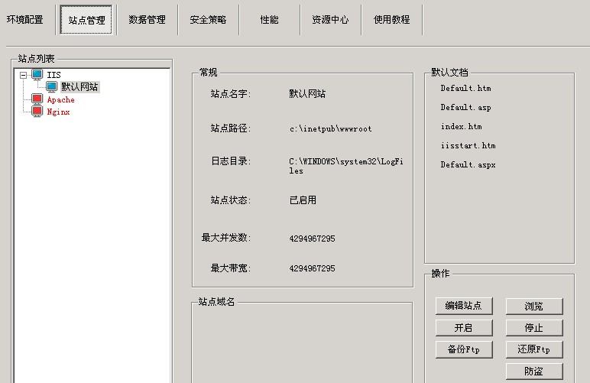Screen dimensions: 590x383
Task: Click the site name value 默认网站
Action: click(307, 94)
